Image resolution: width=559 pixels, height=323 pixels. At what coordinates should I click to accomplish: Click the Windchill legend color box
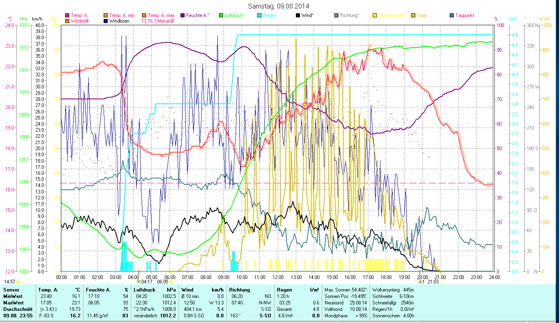[67, 21]
